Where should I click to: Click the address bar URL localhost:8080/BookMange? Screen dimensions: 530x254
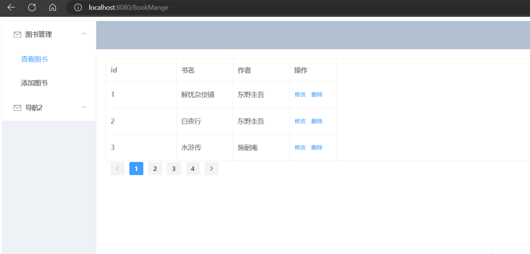coord(129,8)
